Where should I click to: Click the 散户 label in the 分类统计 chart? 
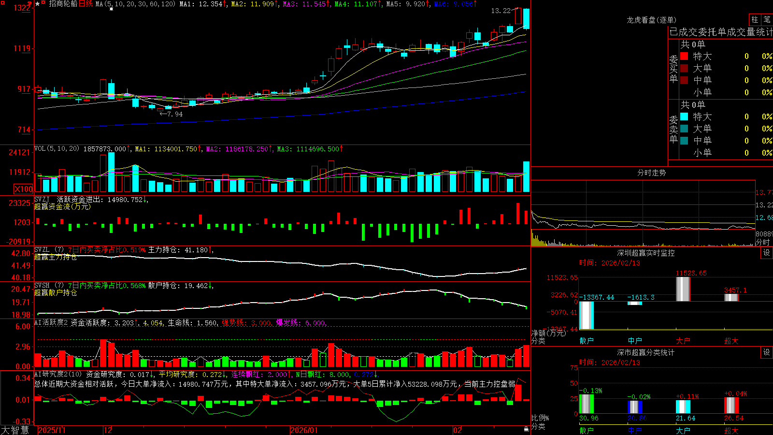click(587, 430)
